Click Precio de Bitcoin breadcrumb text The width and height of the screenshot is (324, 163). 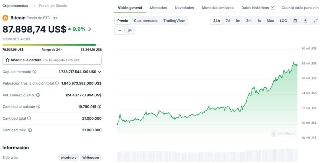pos(53,6)
